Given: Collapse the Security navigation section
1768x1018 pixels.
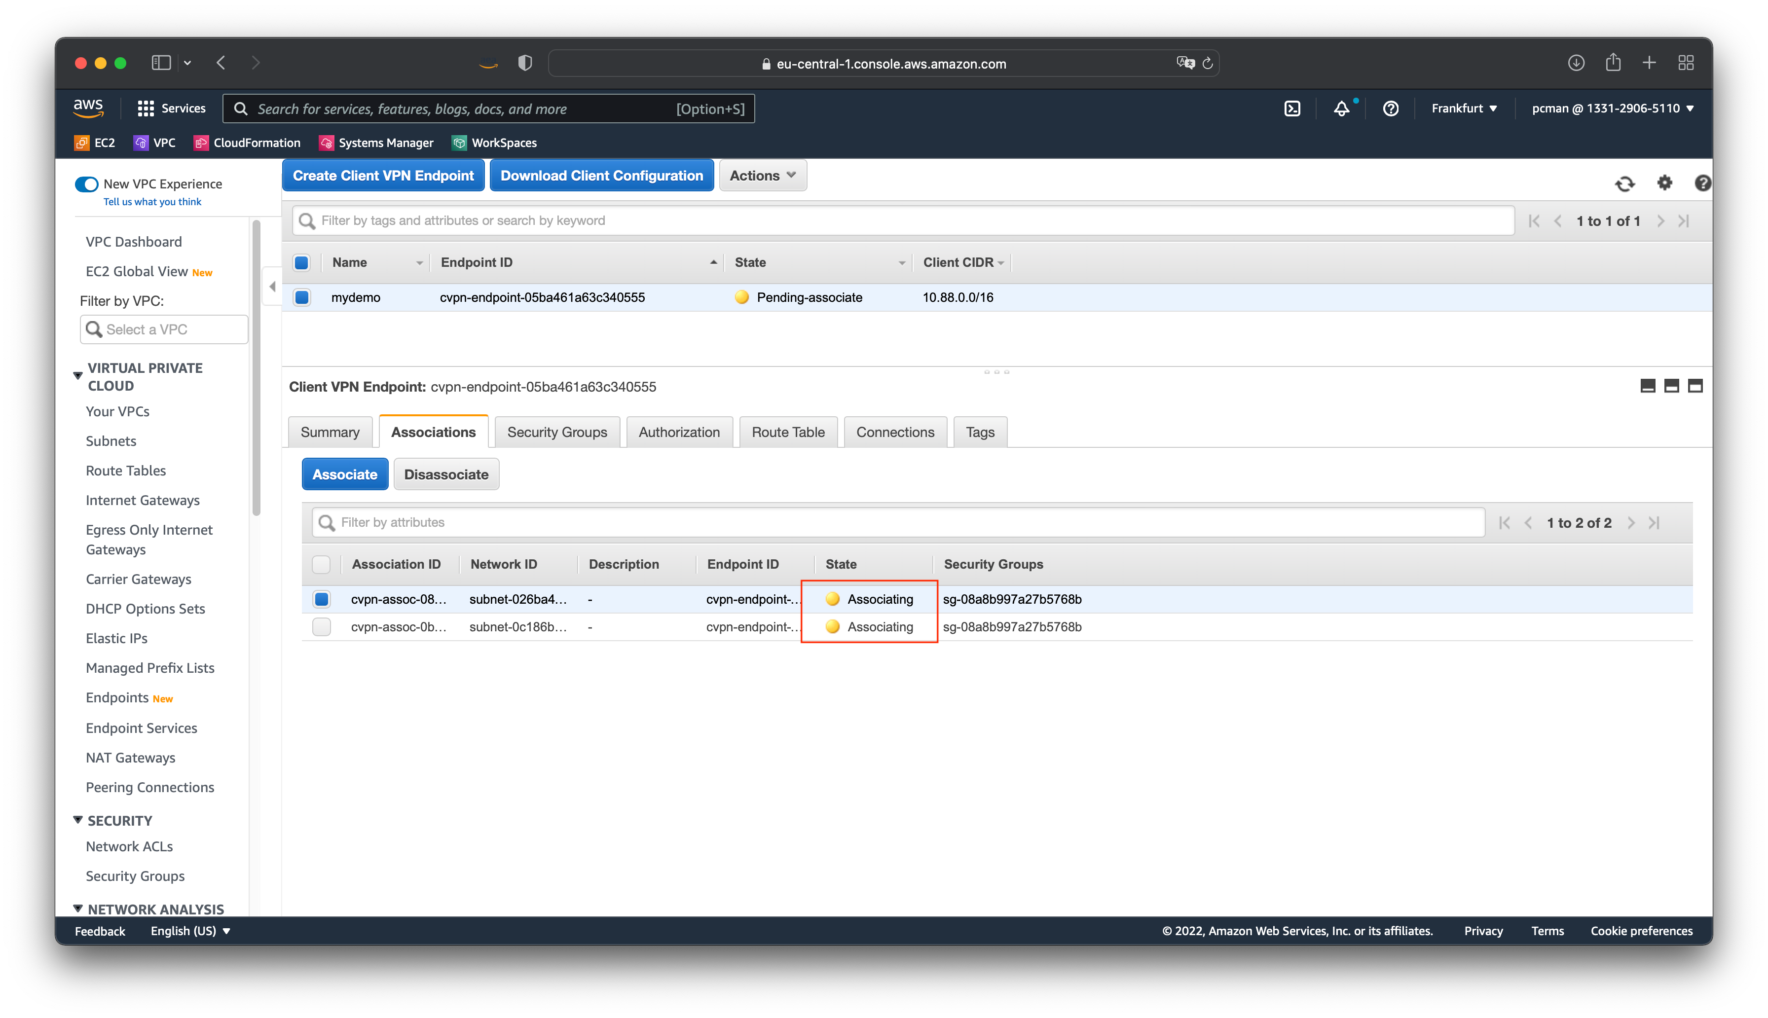Looking at the screenshot, I should click(x=77, y=819).
